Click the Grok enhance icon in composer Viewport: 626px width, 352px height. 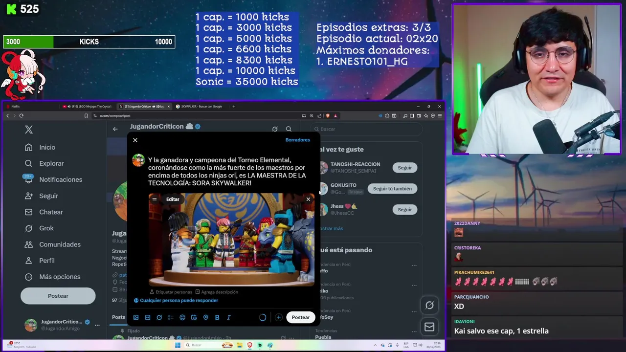(159, 317)
